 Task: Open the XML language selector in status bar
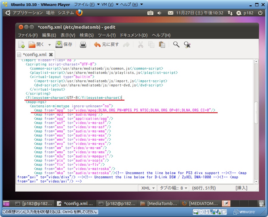point(148,188)
